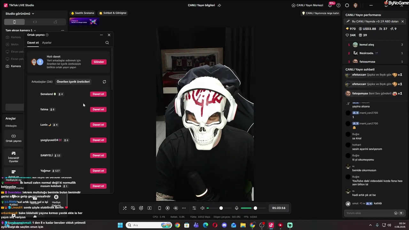This screenshot has width=409, height=230.
Task: Adjust the microphone volume slider handle
Action: click(255, 208)
